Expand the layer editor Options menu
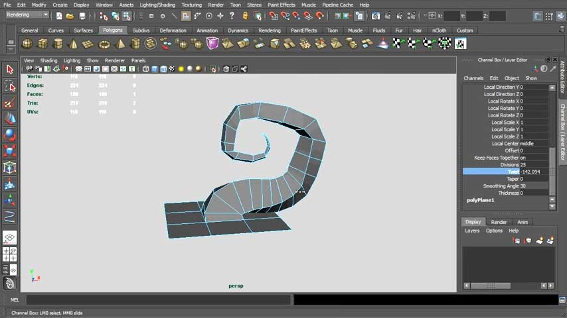The width and height of the screenshot is (567, 318). pyautogui.click(x=494, y=231)
